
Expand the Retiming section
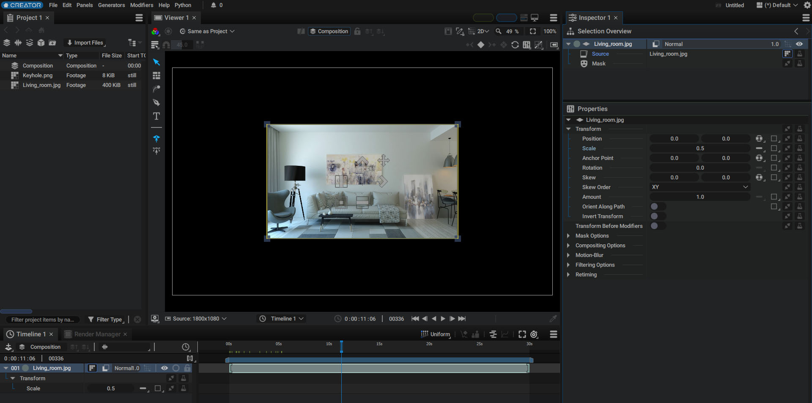(x=568, y=274)
